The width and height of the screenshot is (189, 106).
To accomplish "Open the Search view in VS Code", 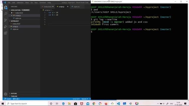I will point(5,14).
